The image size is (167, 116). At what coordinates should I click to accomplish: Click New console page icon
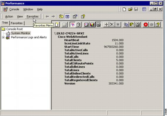pyautogui.click(x=124, y=9)
